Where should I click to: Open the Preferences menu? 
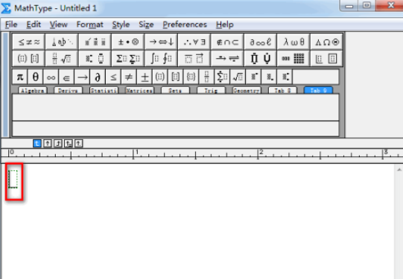tap(185, 25)
